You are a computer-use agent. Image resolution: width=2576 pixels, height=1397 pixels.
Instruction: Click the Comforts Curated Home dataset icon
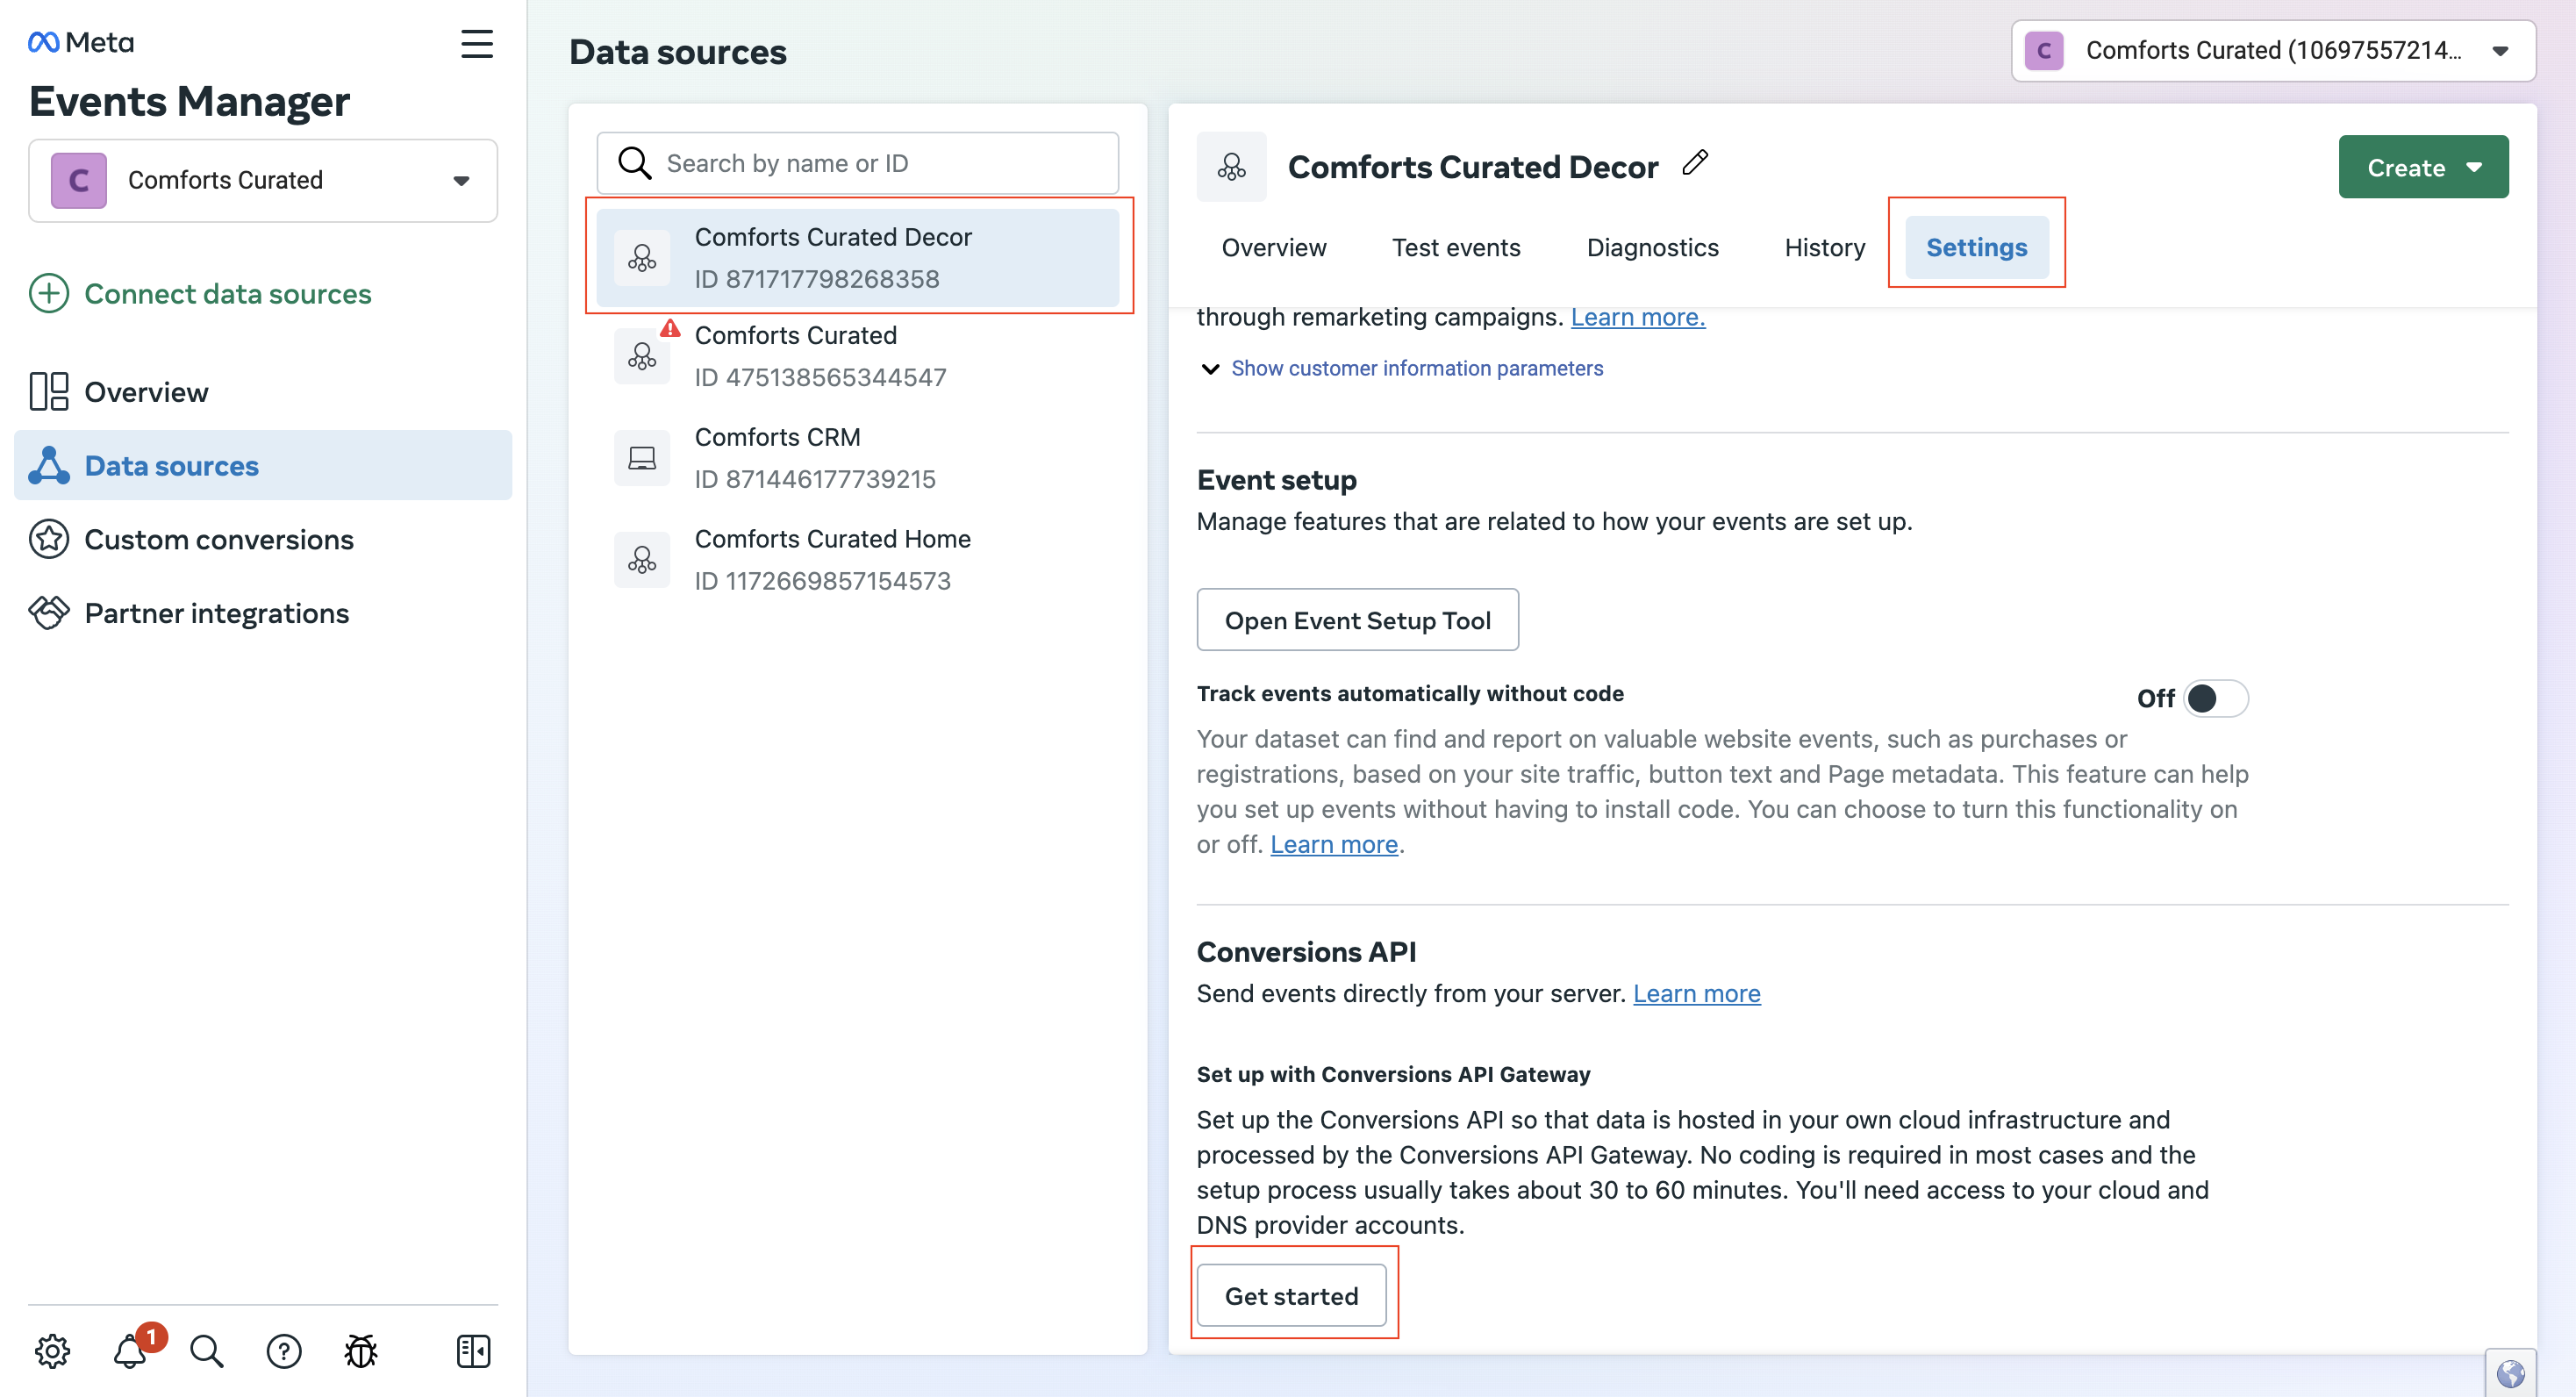coord(642,560)
